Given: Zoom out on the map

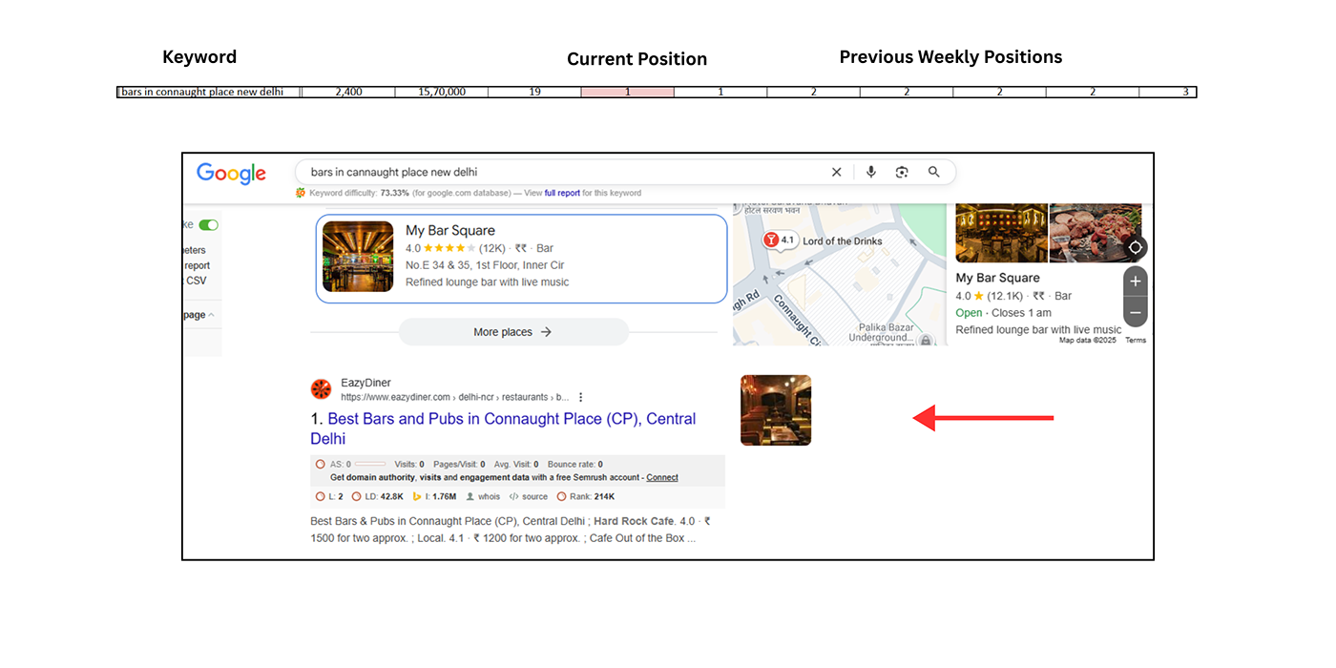Looking at the screenshot, I should pyautogui.click(x=1135, y=312).
